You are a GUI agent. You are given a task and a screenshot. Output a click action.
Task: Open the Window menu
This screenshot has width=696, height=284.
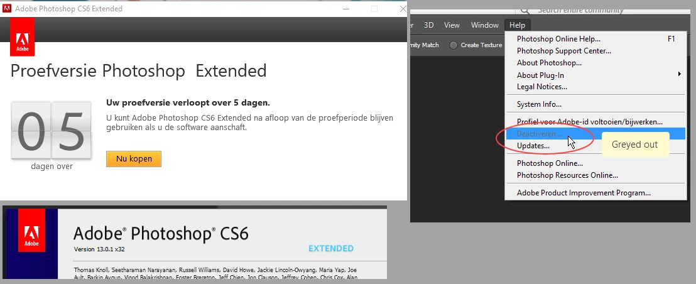click(485, 25)
